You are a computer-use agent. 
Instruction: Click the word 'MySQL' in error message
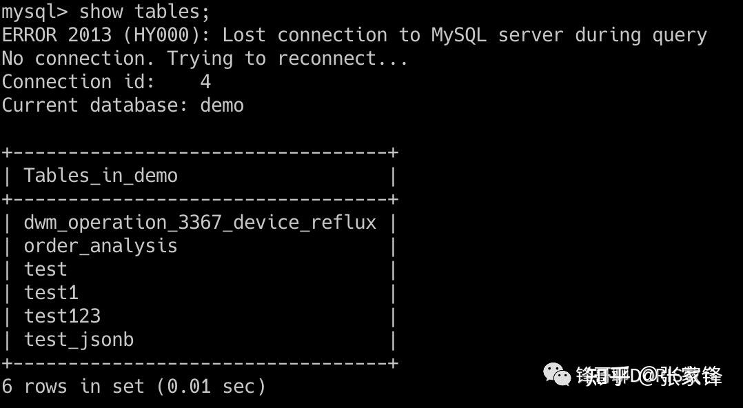459,36
